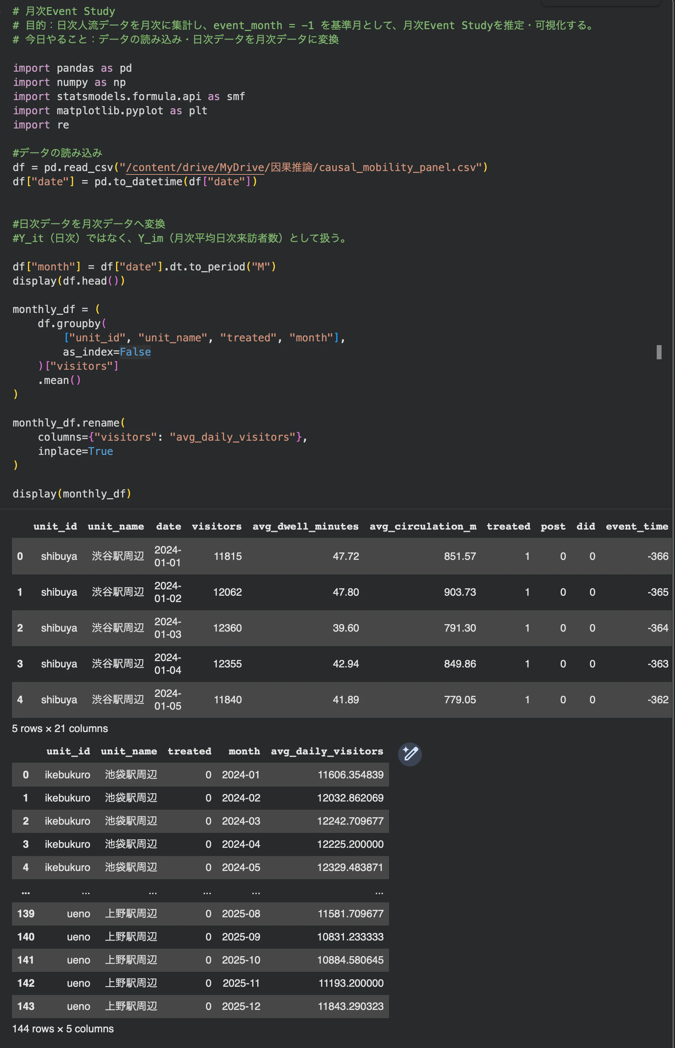
Task: Click the visitors value '12062'
Action: pos(227,592)
